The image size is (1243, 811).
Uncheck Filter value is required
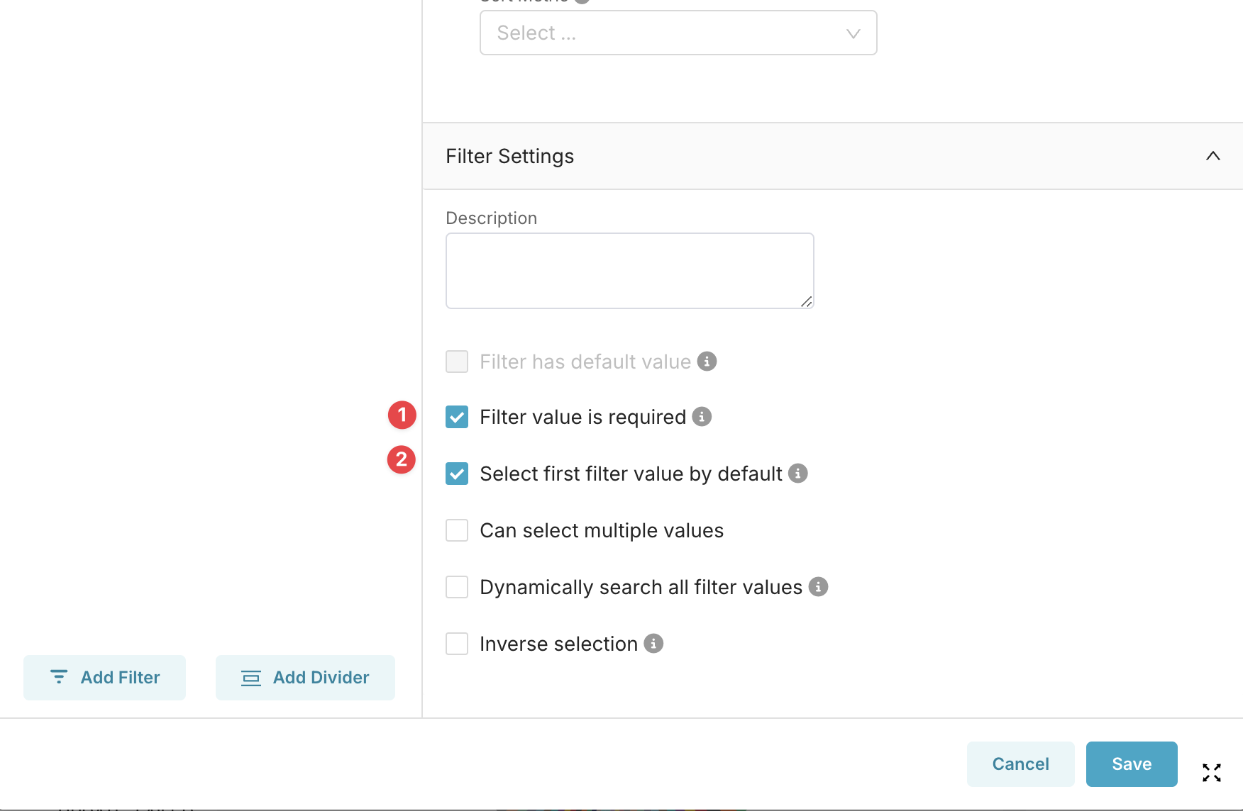coord(457,417)
